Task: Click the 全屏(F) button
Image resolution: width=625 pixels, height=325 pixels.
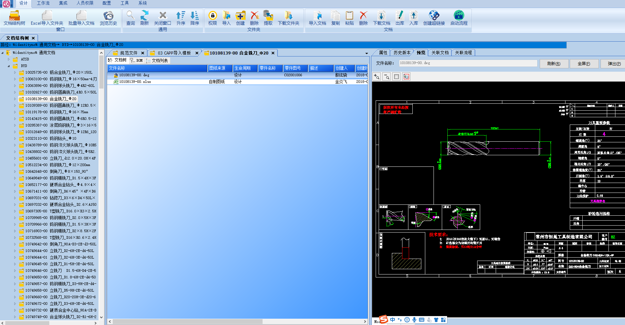Action: click(584, 64)
